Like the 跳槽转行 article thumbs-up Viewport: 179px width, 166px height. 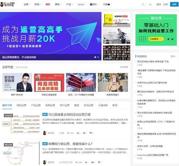pos(86,162)
